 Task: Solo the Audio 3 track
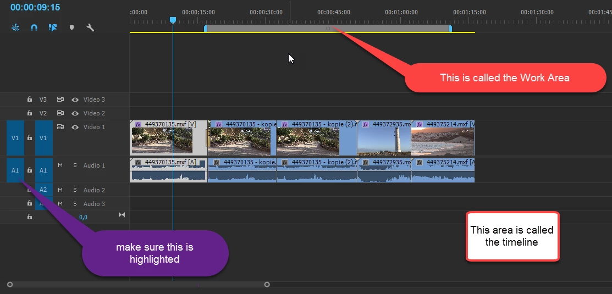[75, 203]
